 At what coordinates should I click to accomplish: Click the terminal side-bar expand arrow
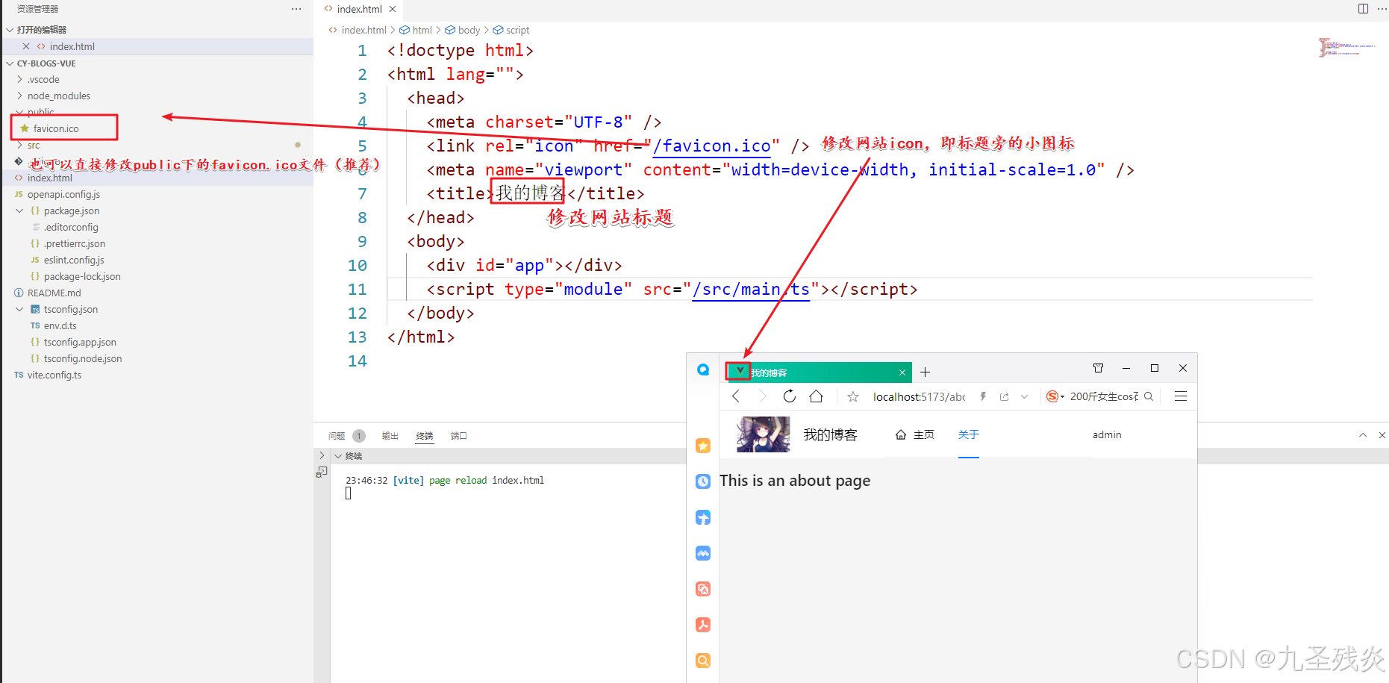coord(322,455)
